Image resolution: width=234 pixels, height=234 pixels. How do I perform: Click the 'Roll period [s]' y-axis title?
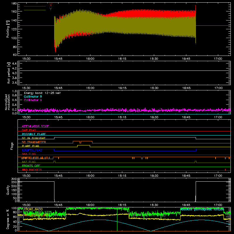click(x=9, y=73)
